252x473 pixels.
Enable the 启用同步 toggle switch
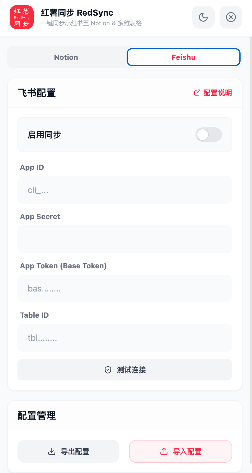click(x=208, y=135)
